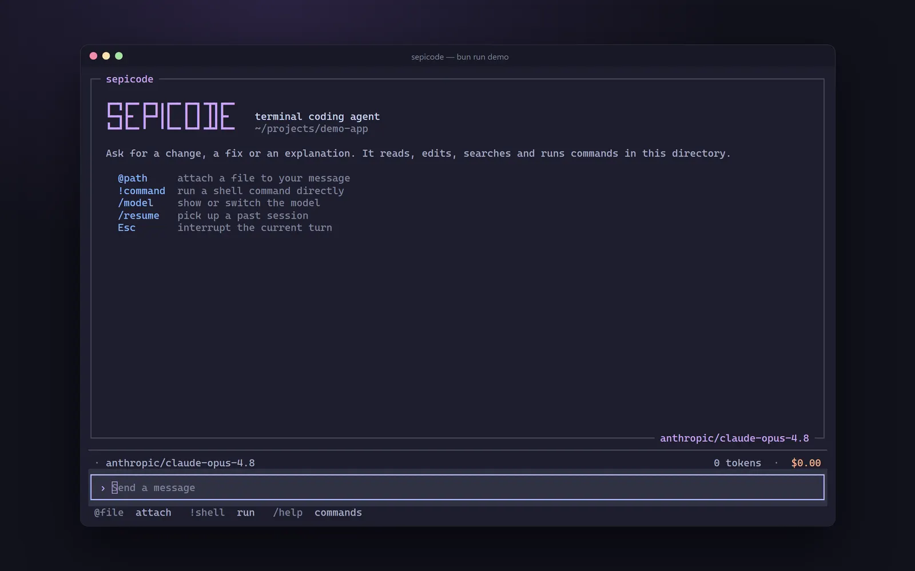
Task: Click the model name in status bar
Action: pos(180,463)
